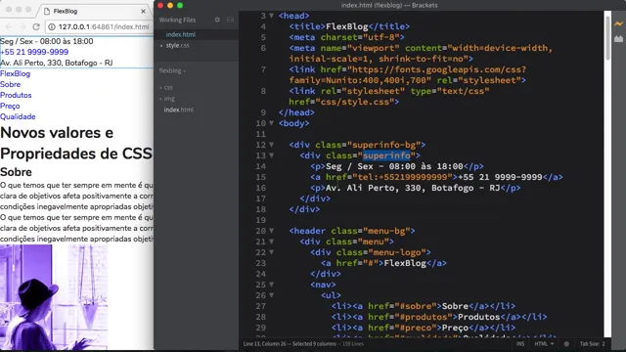Open the Sobre page link
626x352 pixels.
click(11, 84)
